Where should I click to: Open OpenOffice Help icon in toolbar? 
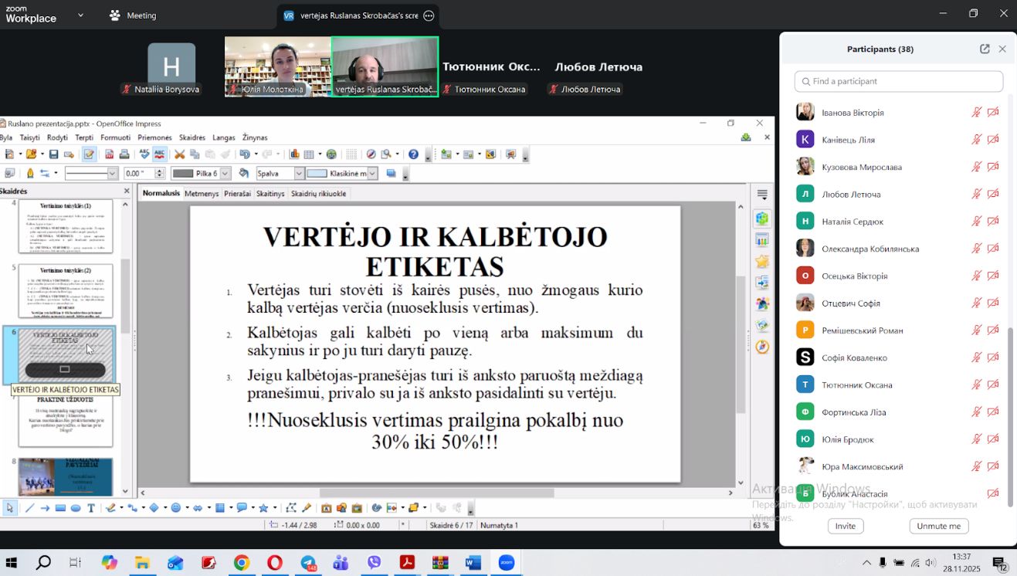click(413, 154)
